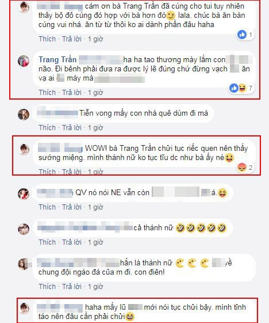
Task: Open avatar beside 'cả thánh nữ' comment
Action: click(x=24, y=229)
